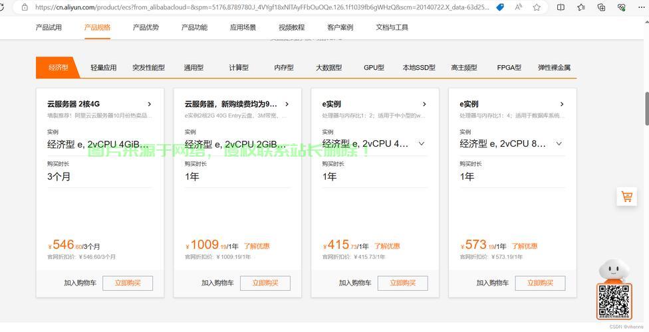Click the shopping cart floating icon
The image size is (649, 332).
[626, 197]
